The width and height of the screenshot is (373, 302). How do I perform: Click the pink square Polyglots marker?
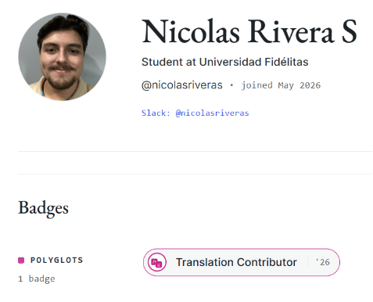pos(21,261)
